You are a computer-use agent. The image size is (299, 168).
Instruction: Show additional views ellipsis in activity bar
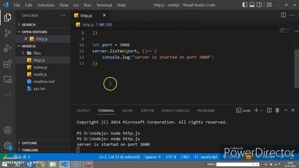click(x=7, y=95)
